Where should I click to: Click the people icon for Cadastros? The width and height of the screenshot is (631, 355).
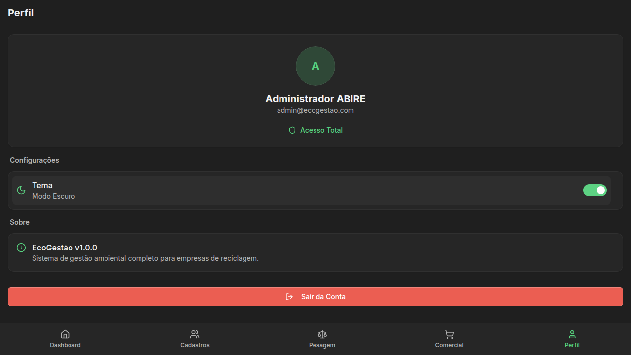click(195, 334)
